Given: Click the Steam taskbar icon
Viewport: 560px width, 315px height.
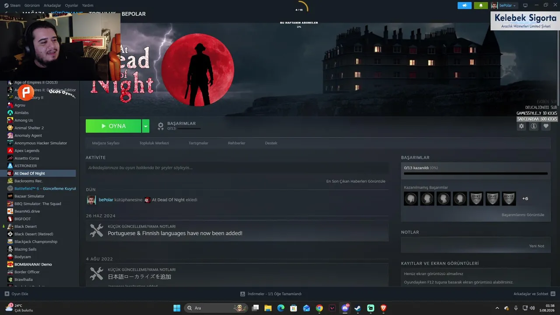Looking at the screenshot, I should [x=358, y=308].
